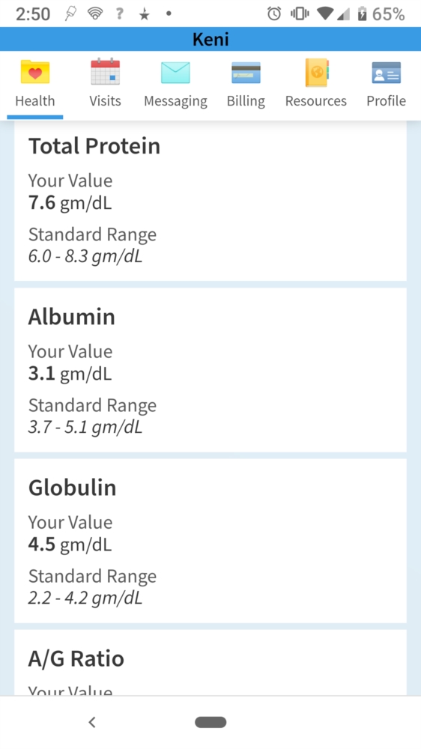
Task: Switch to the Messaging tab label
Action: (x=175, y=101)
